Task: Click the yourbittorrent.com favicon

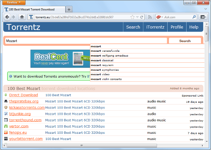Action: click(x=6, y=139)
